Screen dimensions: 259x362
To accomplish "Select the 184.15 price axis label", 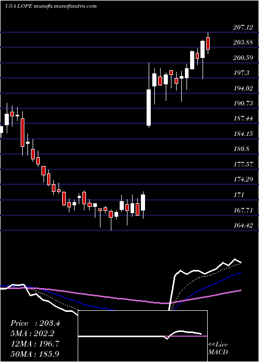I will click(x=243, y=134).
